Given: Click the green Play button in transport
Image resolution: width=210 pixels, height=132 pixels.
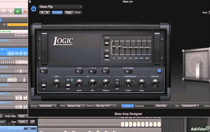Looking at the screenshot, I should click(x=18, y=11).
